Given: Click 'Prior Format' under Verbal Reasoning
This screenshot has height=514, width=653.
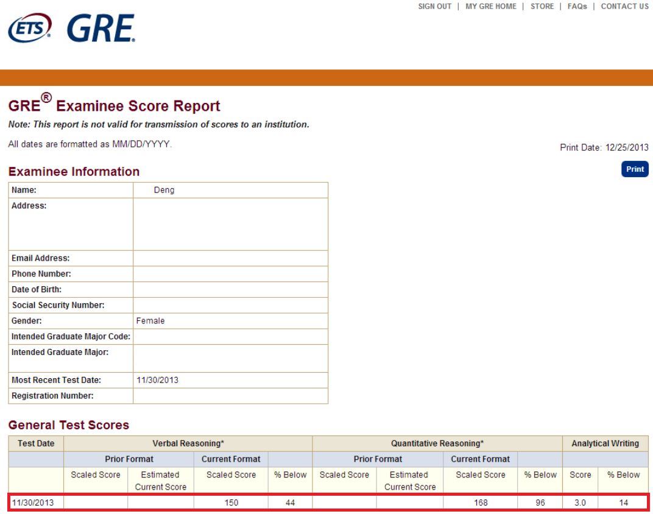Looking at the screenshot, I should pyautogui.click(x=129, y=459).
